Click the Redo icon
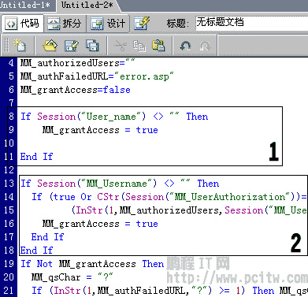This screenshot has height=297, width=308. (205, 46)
